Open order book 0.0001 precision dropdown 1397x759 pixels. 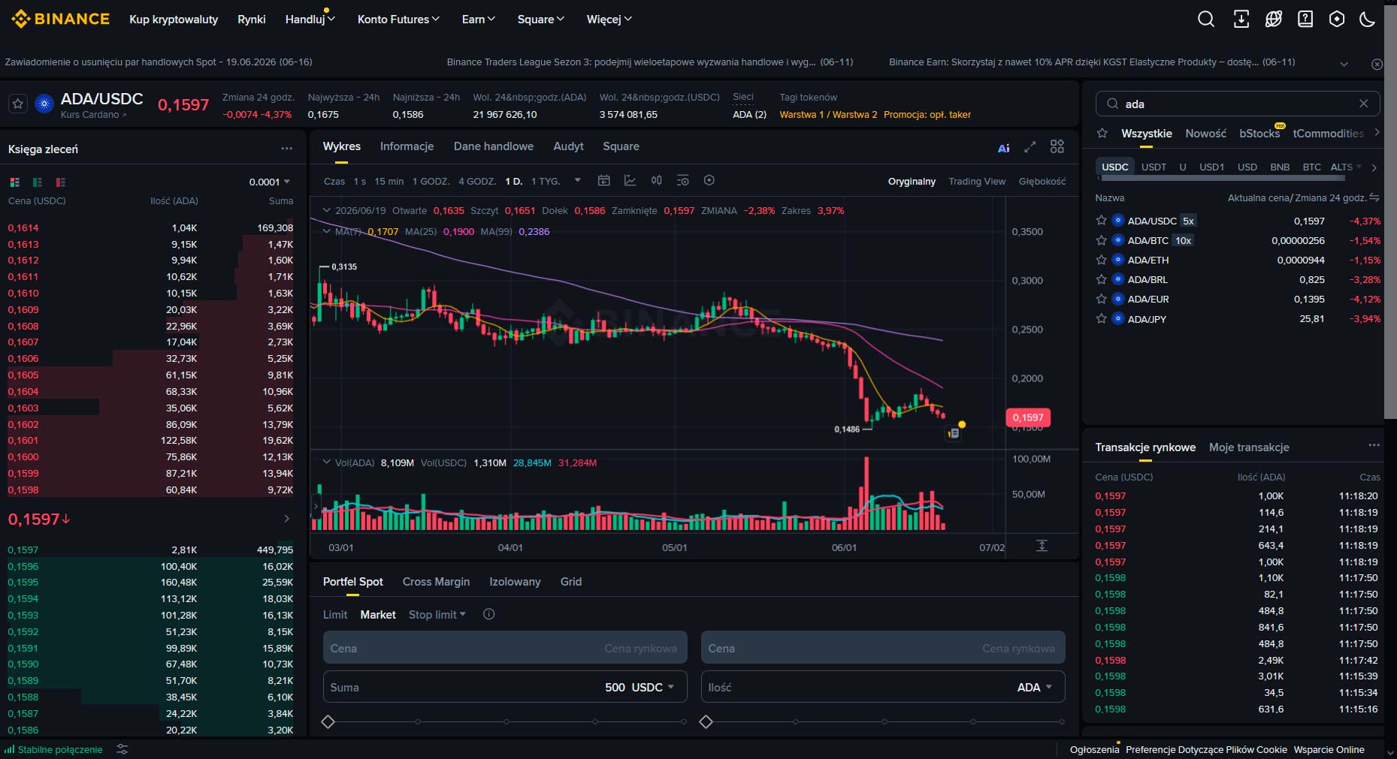pyautogui.click(x=269, y=182)
